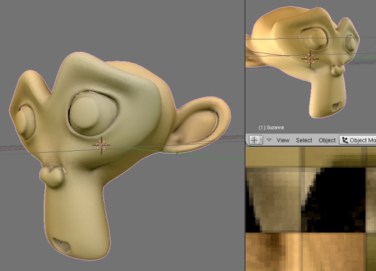Click the "(1) Suzanne" object label
The height and width of the screenshot is (271, 376).
pyautogui.click(x=271, y=128)
